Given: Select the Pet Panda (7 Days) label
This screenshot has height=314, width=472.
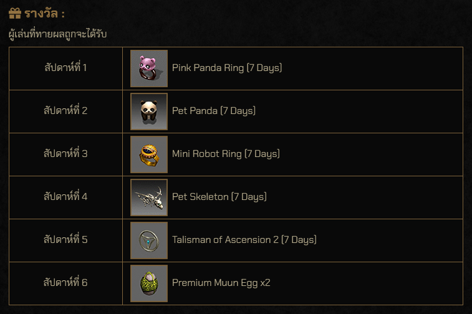Looking at the screenshot, I should point(214,111).
